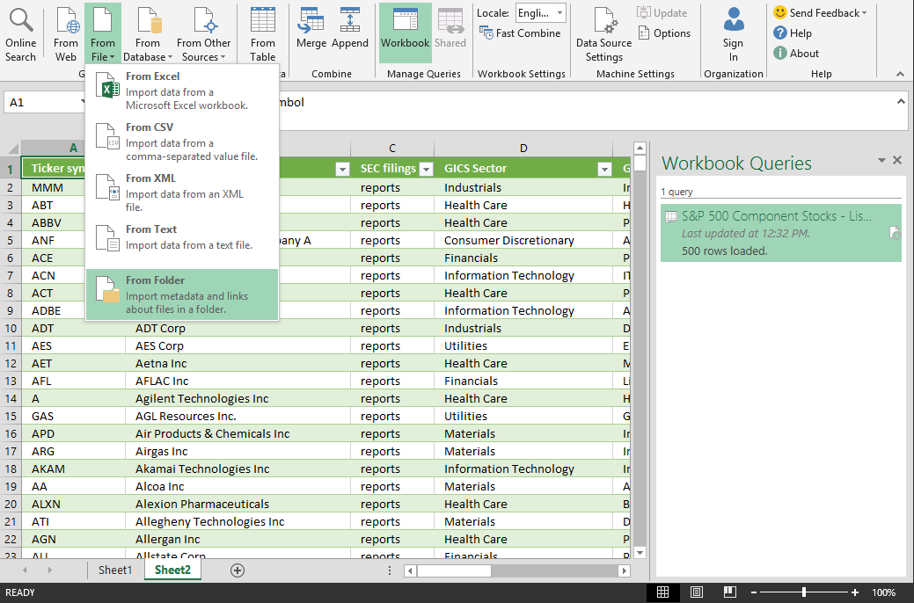Collapse the ribbon with the arrow
Screen dimensions: 914x603
[x=900, y=74]
